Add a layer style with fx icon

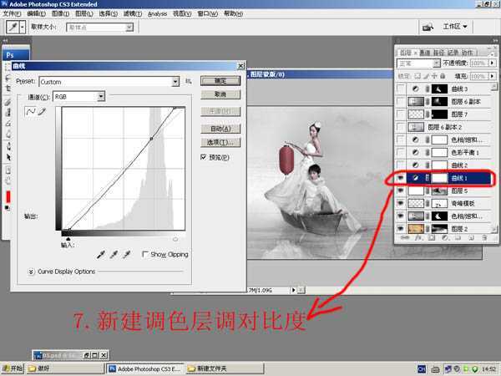coord(418,237)
